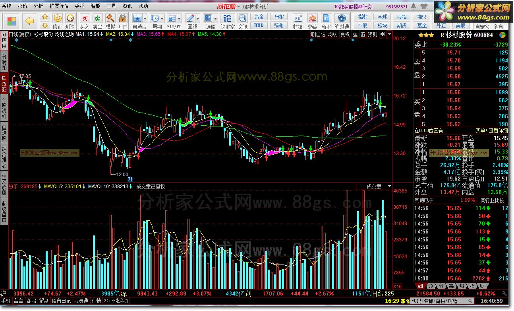
Task: Expand the 画线 drawing dropdown arrow
Action: [x=198, y=18]
